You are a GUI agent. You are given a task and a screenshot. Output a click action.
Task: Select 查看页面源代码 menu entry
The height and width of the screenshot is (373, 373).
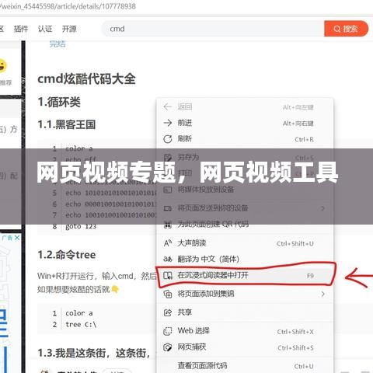click(245, 366)
